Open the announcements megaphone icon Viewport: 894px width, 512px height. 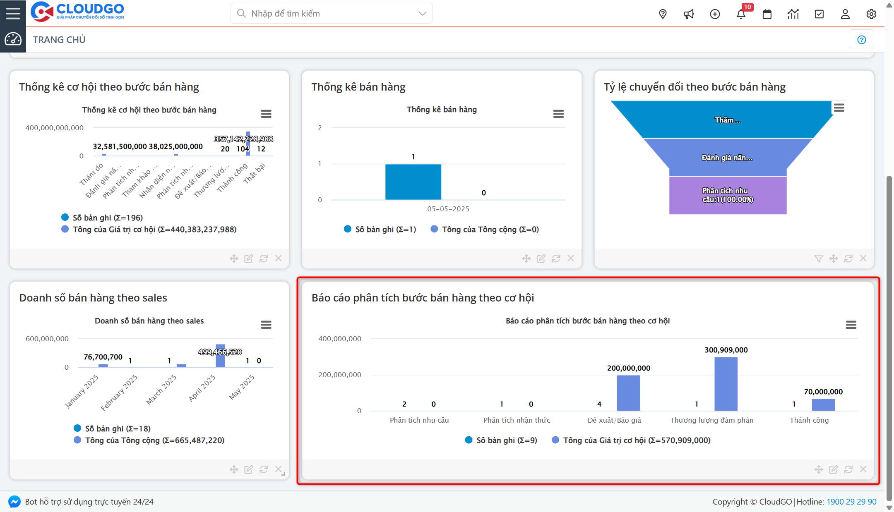(689, 14)
